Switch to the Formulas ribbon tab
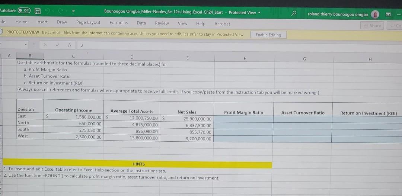The height and width of the screenshot is (196, 402). 119,23
